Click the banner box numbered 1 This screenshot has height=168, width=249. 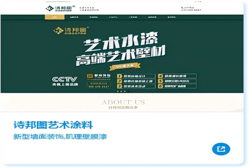click(x=136, y=76)
